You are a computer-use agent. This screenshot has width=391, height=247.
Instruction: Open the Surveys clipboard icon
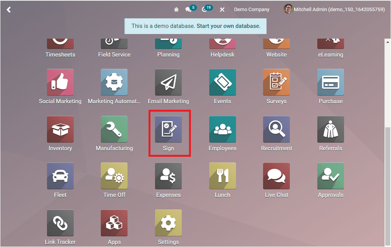tap(276, 82)
